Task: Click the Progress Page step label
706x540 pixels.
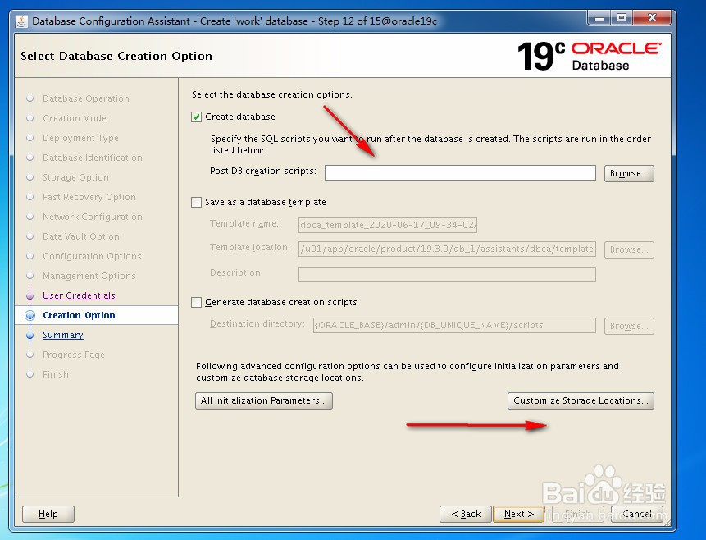Action: (74, 355)
